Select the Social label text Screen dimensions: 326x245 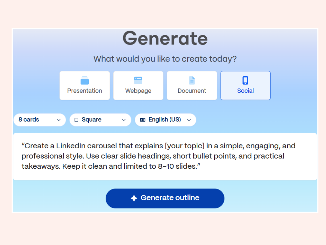pos(245,91)
